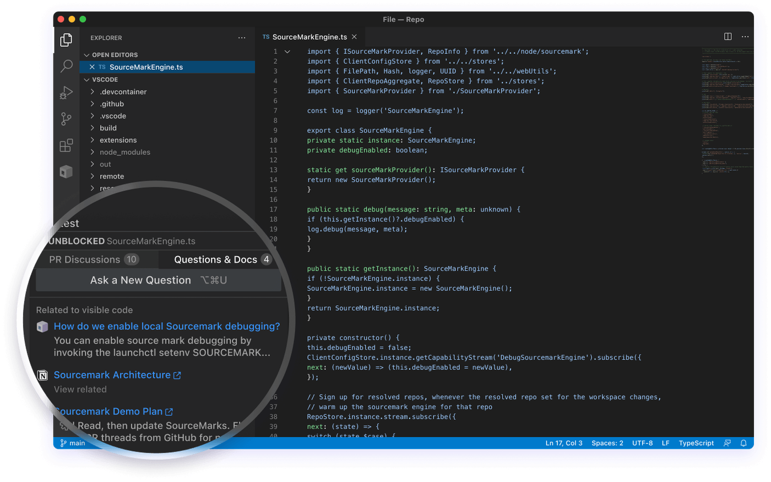Expand the .devcontainer folder

coord(93,92)
